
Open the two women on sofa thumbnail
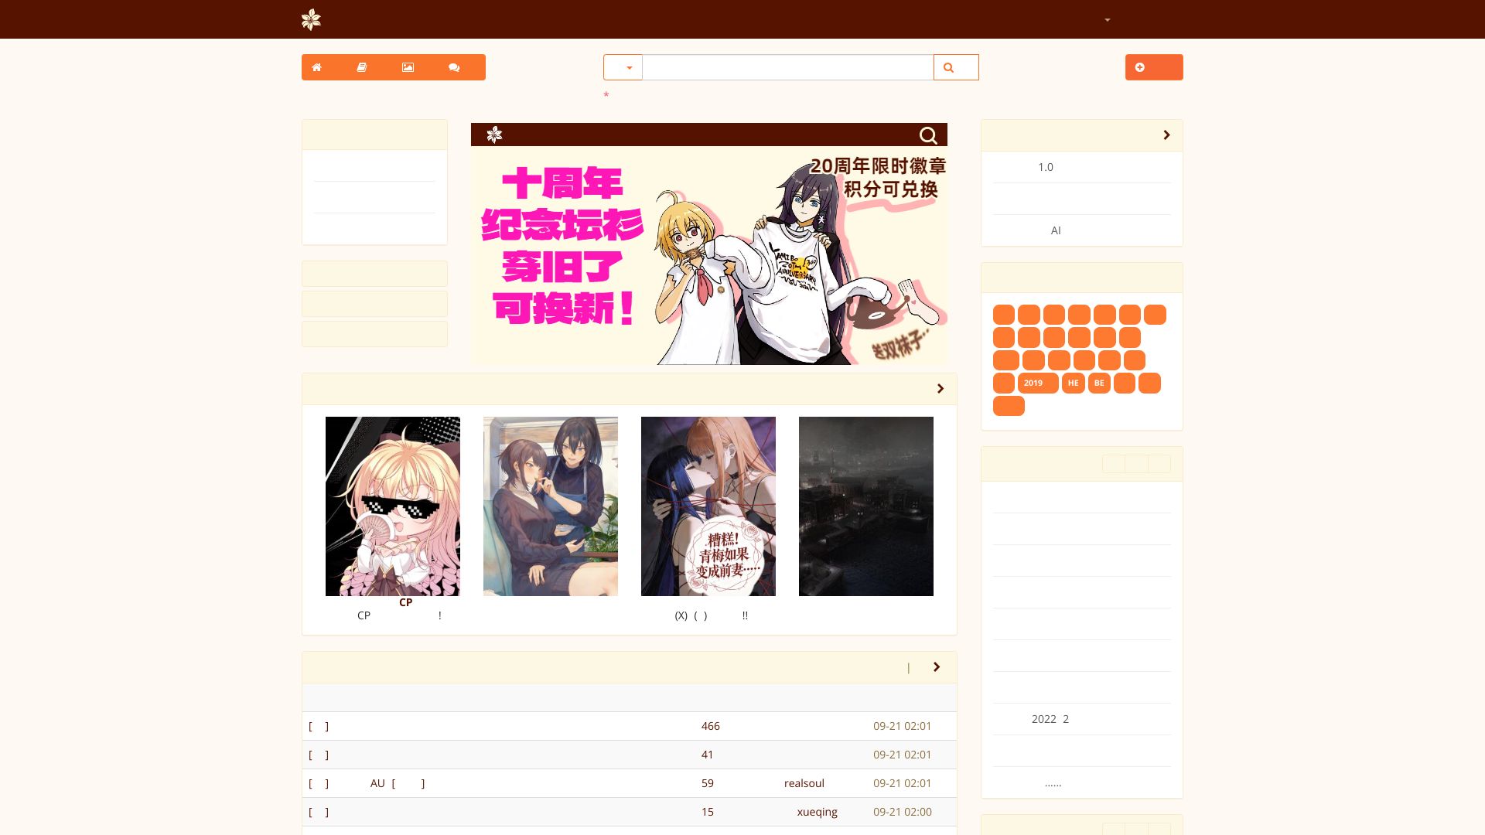point(551,506)
